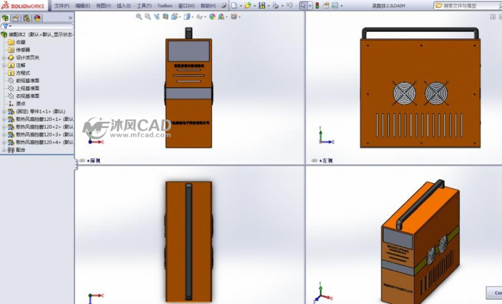Select 原点 origin item in the tree
The height and width of the screenshot is (304, 502).
[x=20, y=104]
